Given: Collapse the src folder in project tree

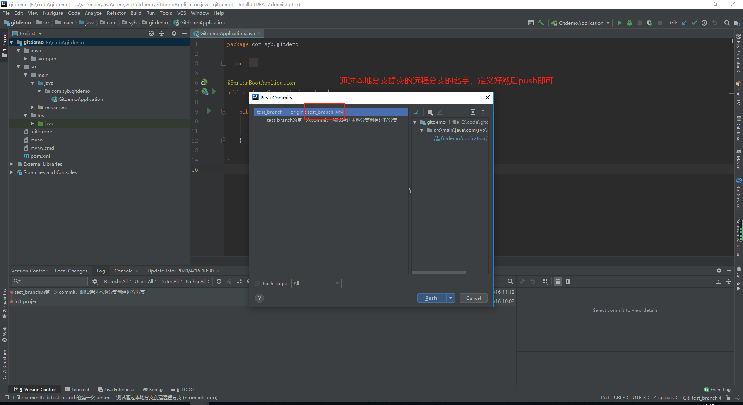Looking at the screenshot, I should [18, 67].
